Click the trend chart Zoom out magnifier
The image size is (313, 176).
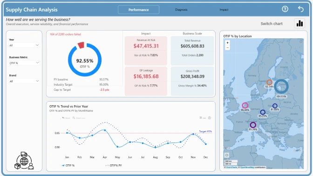79,118
